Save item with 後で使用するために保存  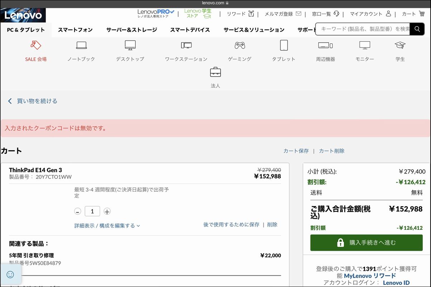(x=231, y=224)
